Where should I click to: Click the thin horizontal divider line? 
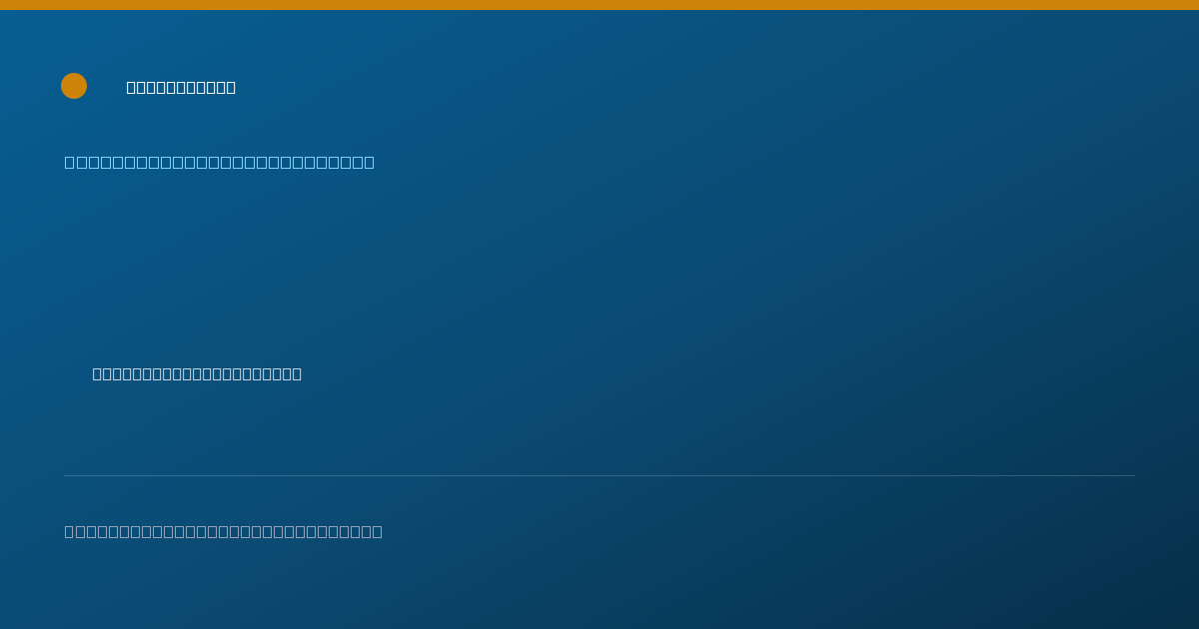(x=599, y=475)
